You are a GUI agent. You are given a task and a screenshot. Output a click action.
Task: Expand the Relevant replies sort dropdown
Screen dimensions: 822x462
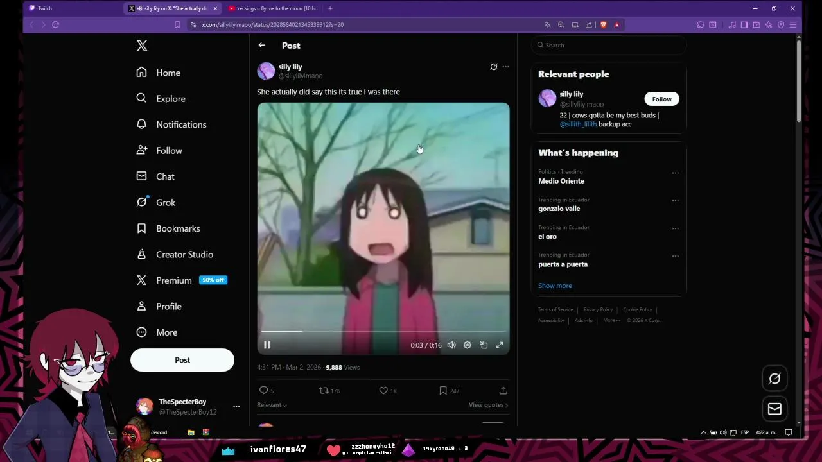(272, 405)
